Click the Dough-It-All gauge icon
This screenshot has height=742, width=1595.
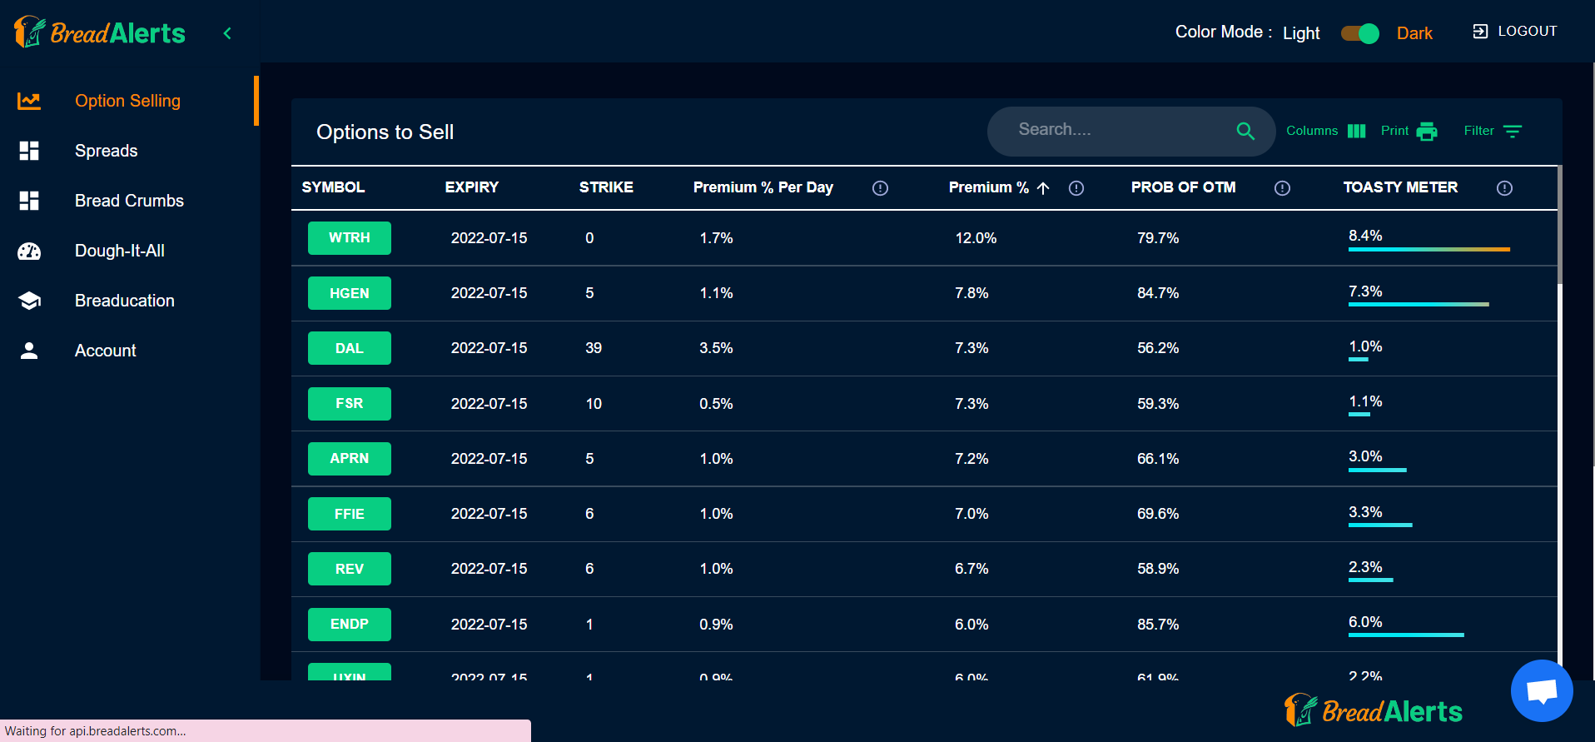click(29, 251)
